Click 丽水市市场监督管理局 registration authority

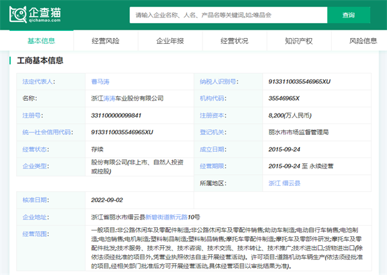(x=299, y=132)
